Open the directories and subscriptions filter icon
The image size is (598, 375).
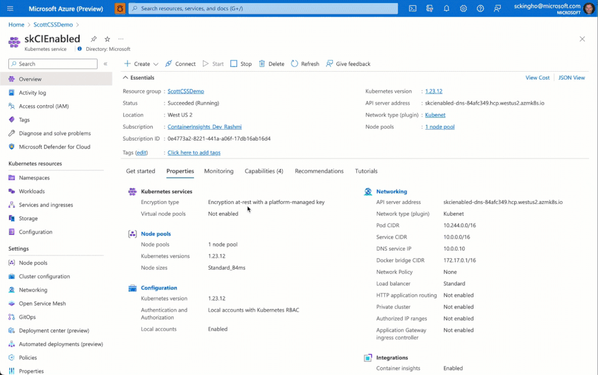tap(429, 8)
